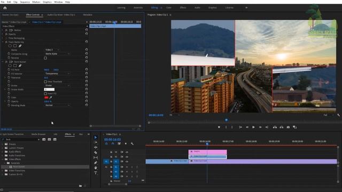Collapse Video Effects folder
Screen dimensions: 342x192
2,159
